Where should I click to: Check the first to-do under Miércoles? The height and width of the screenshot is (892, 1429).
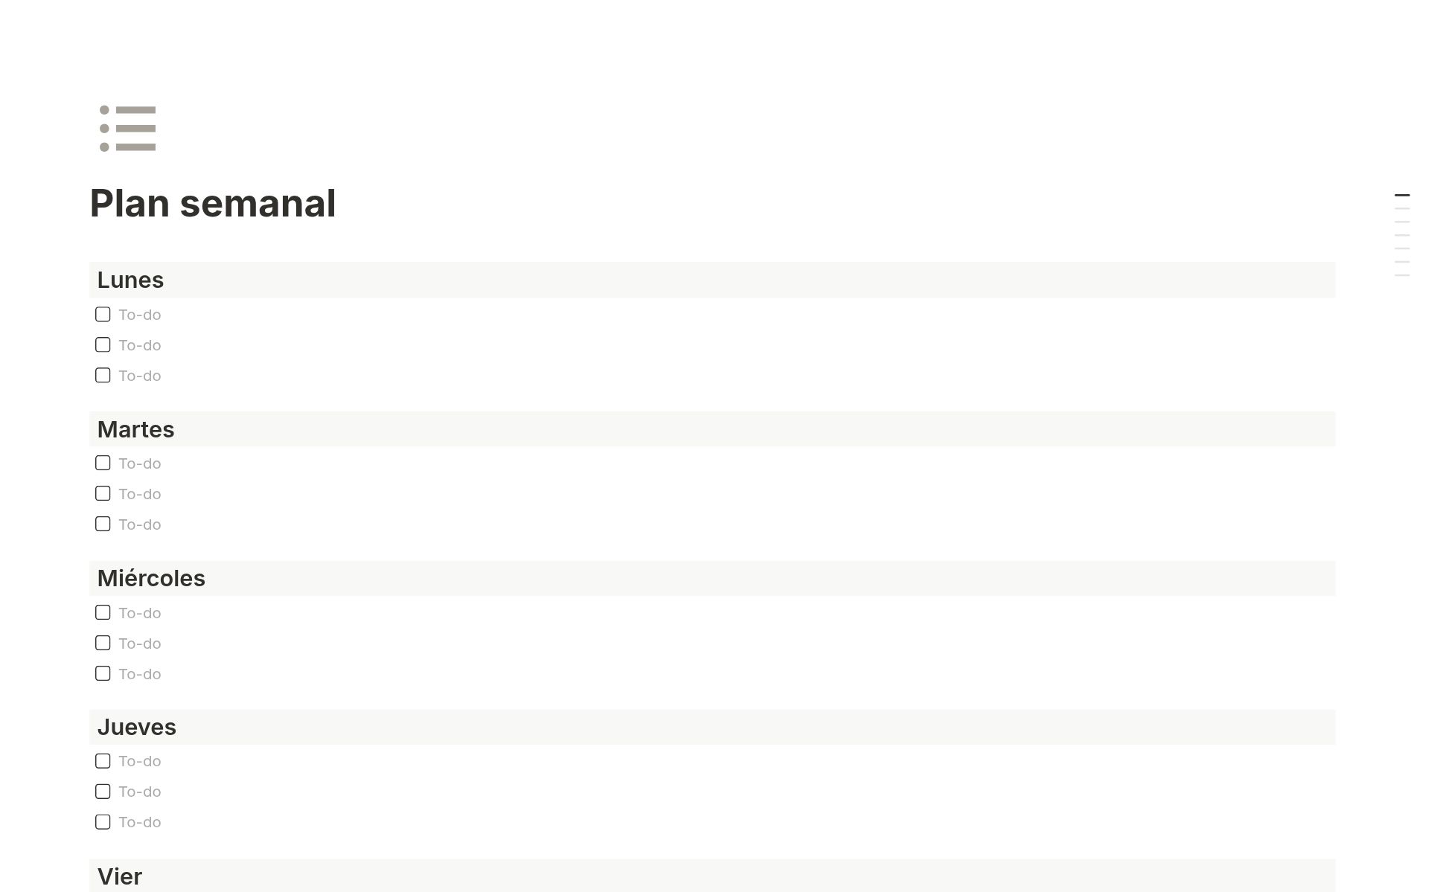click(103, 612)
